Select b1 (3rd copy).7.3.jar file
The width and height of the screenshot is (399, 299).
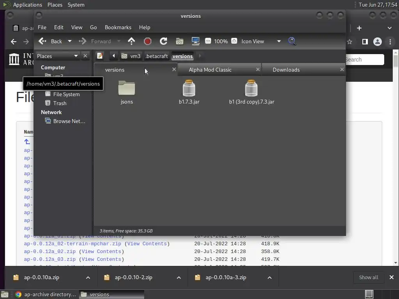point(251,92)
